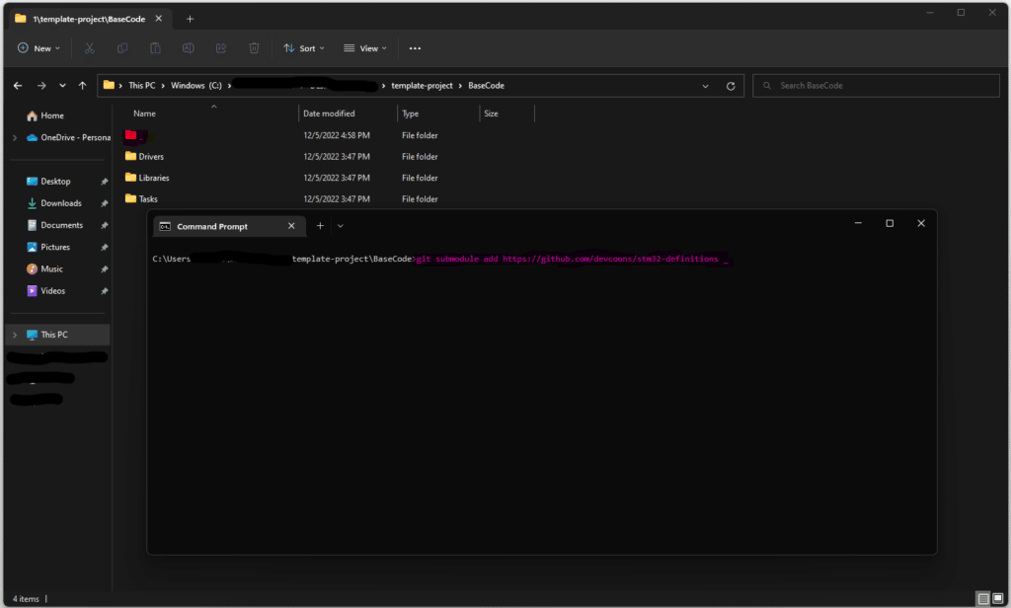
Task: Open Music in the navigation pane
Action: pos(44,268)
